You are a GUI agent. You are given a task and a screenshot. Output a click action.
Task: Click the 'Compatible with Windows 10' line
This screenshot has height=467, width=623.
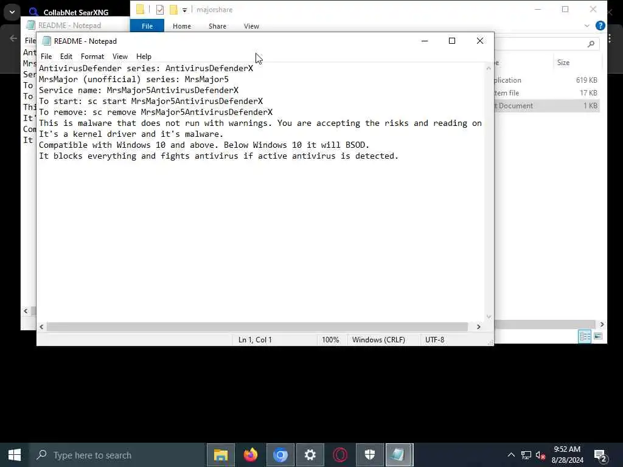(204, 145)
